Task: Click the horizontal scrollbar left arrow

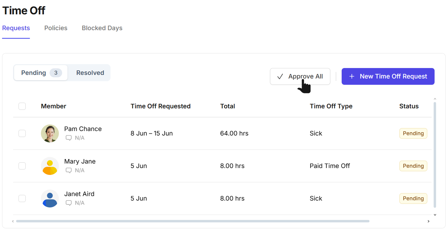Action: (13, 221)
